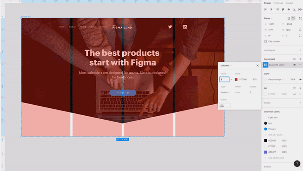The height and width of the screenshot is (171, 303).
Task: Hide the 4 columns layout grid
Action: (294, 65)
